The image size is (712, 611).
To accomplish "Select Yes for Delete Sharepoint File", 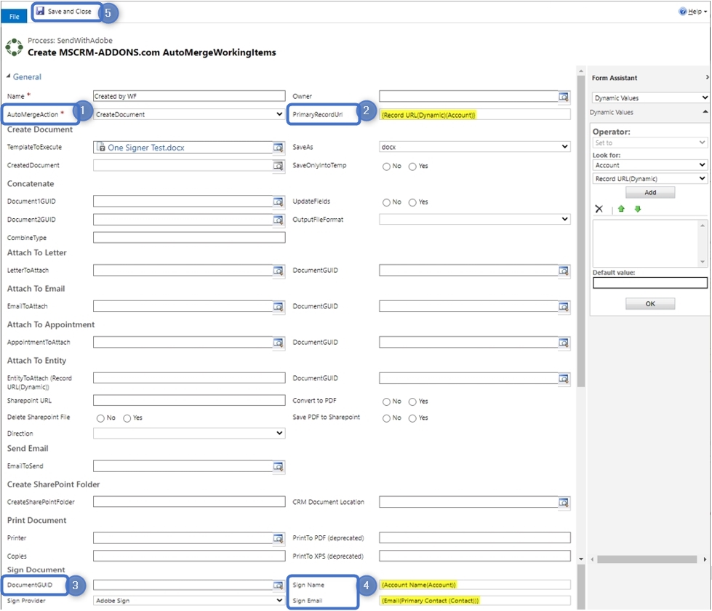I will click(x=127, y=418).
